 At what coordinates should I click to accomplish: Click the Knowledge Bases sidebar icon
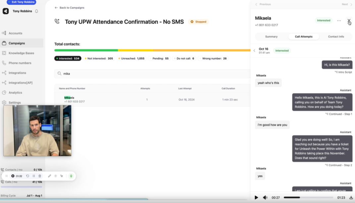coord(4,53)
